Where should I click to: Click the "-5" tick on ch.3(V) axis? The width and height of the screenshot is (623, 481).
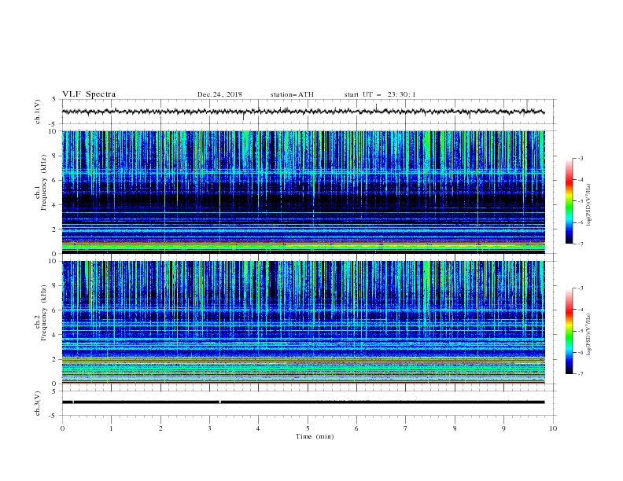pyautogui.click(x=53, y=416)
